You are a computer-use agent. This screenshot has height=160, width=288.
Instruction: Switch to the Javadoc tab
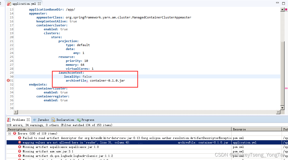pos(43,120)
